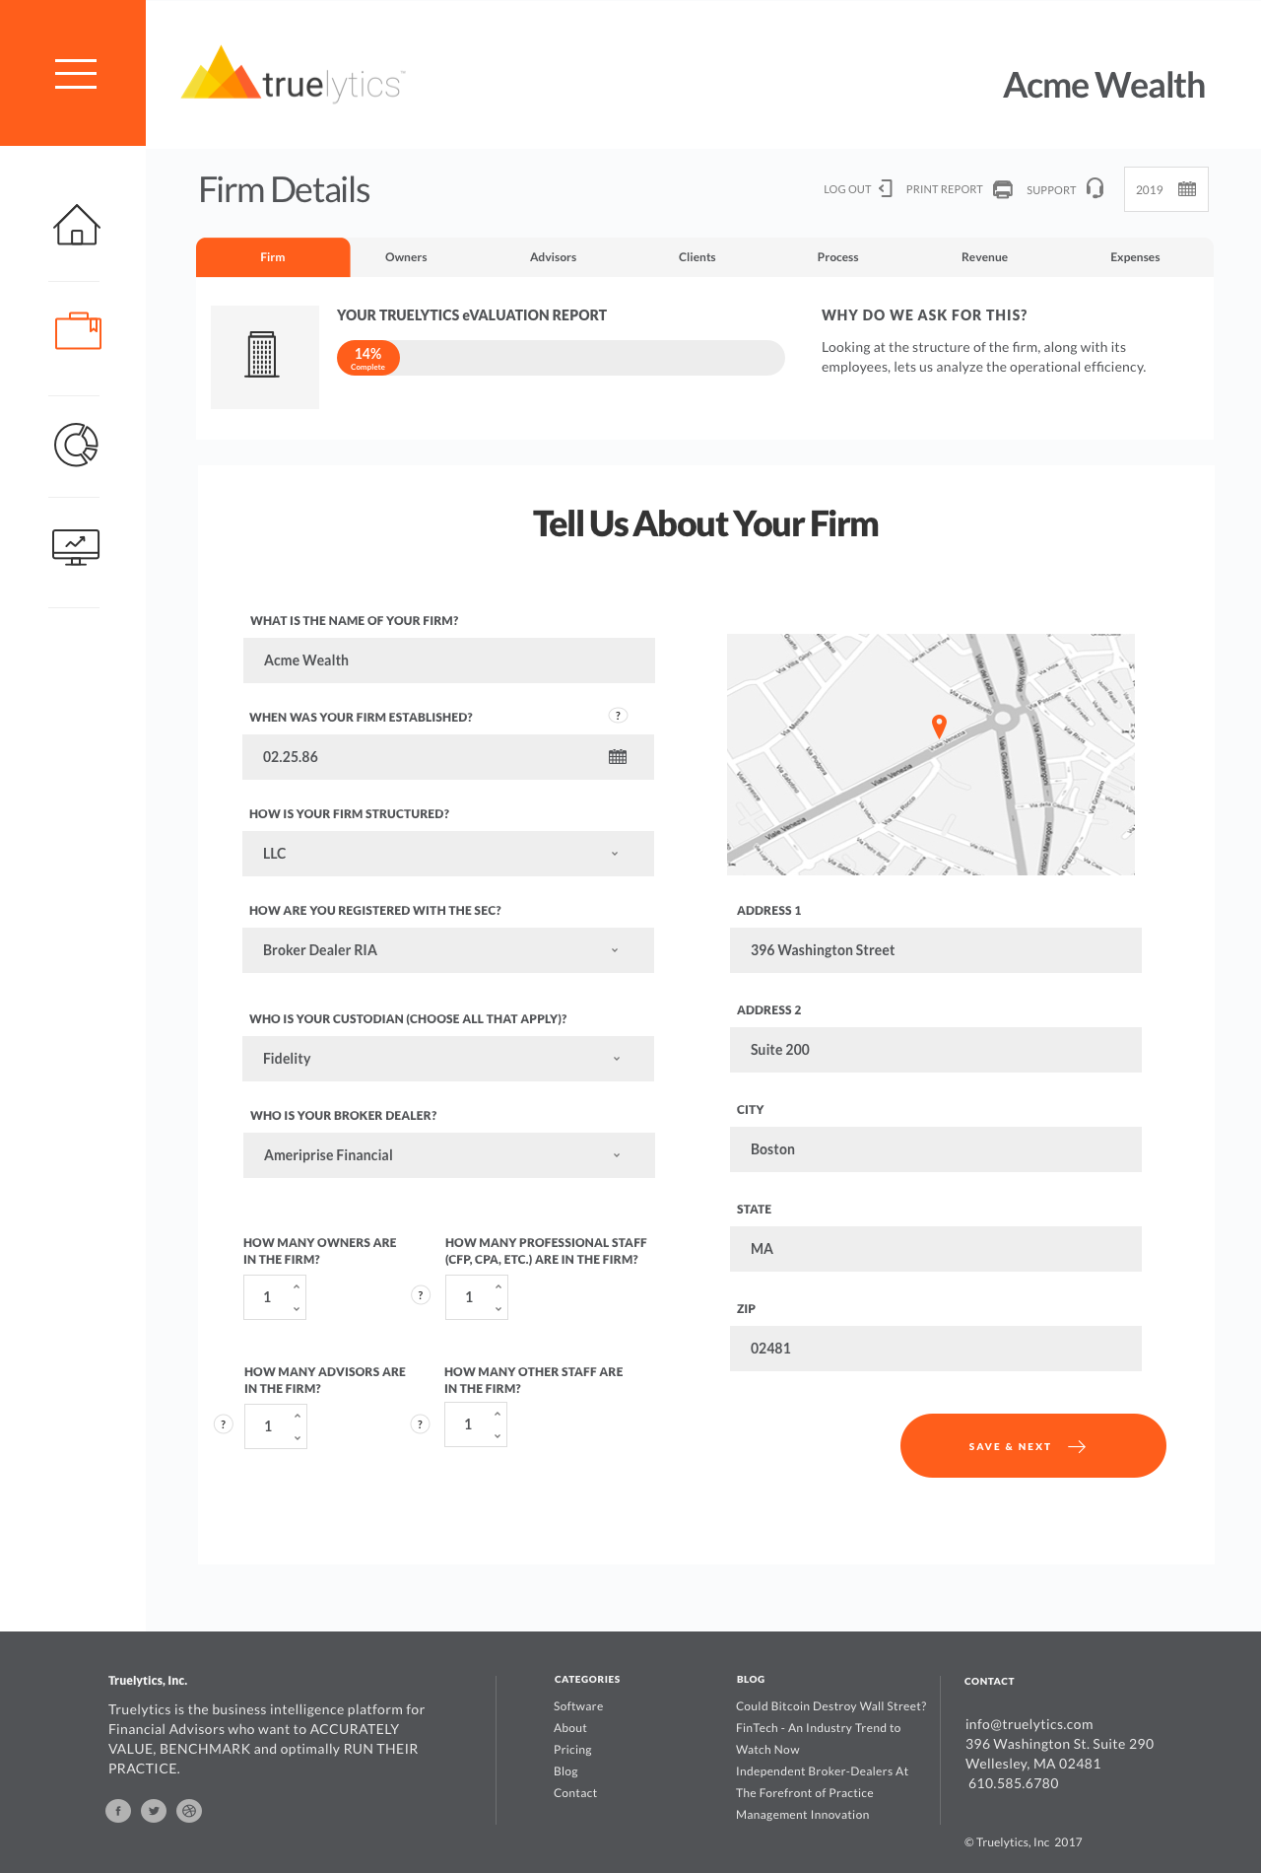Click the City field showing Boston
1261x1873 pixels.
click(x=936, y=1149)
